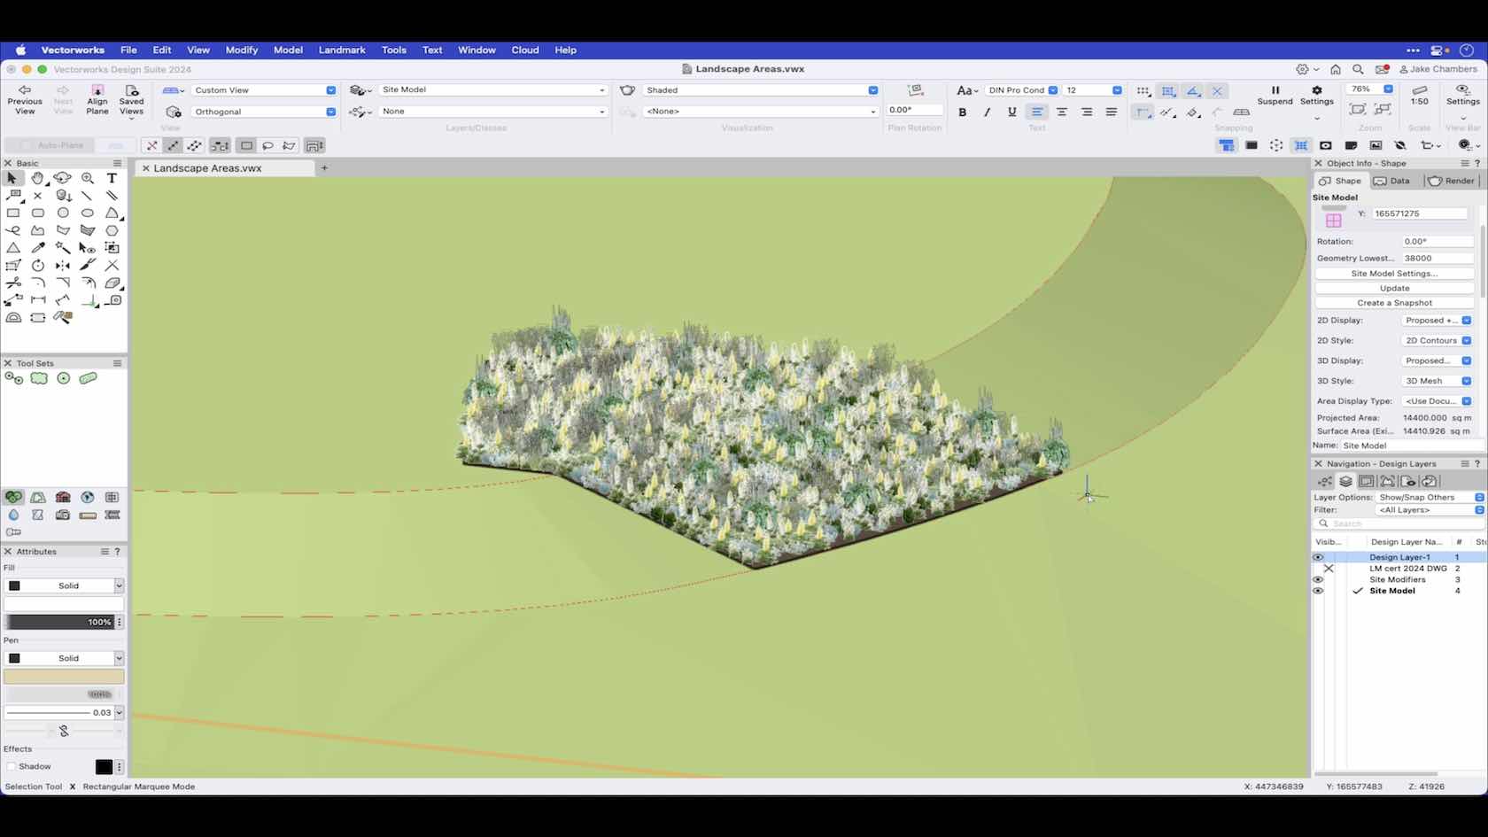Screen dimensions: 1488x837
Task: Click the Geometry Lowest value field 38000
Action: tap(1437, 259)
